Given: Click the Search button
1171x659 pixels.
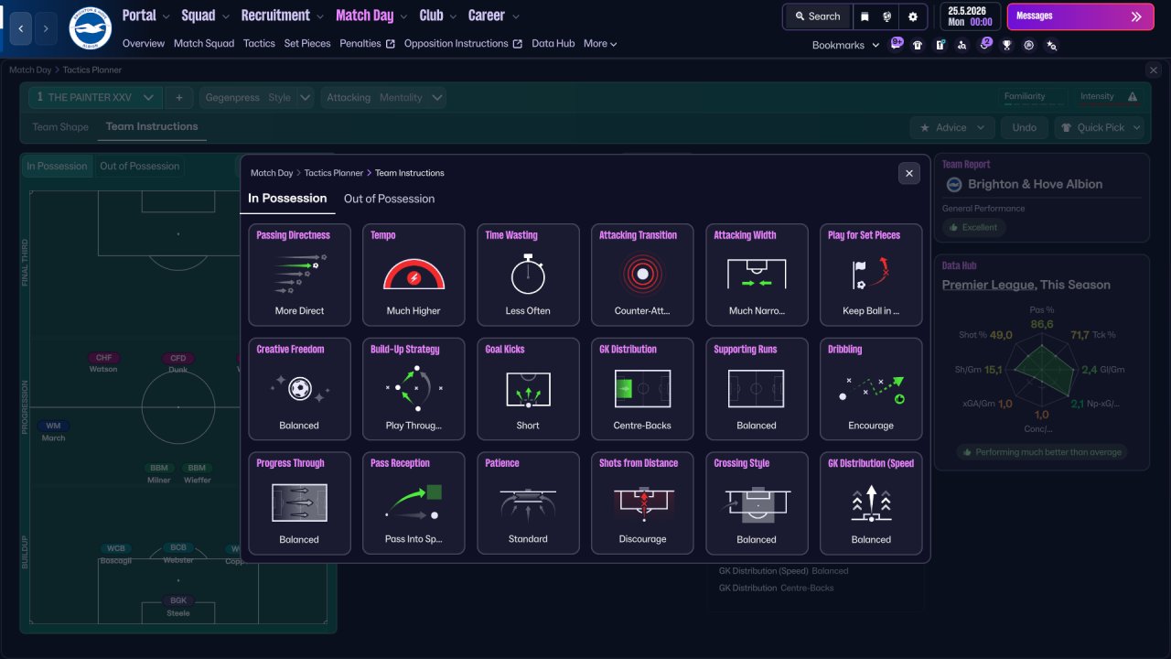Looking at the screenshot, I should 817,16.
